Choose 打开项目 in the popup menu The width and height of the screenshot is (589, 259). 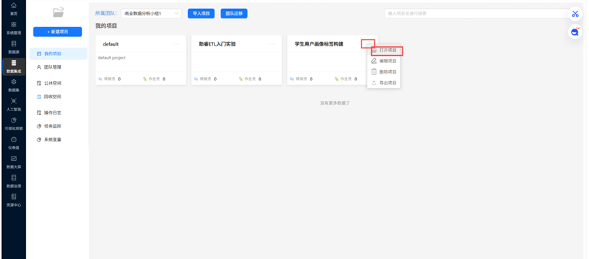(x=383, y=50)
